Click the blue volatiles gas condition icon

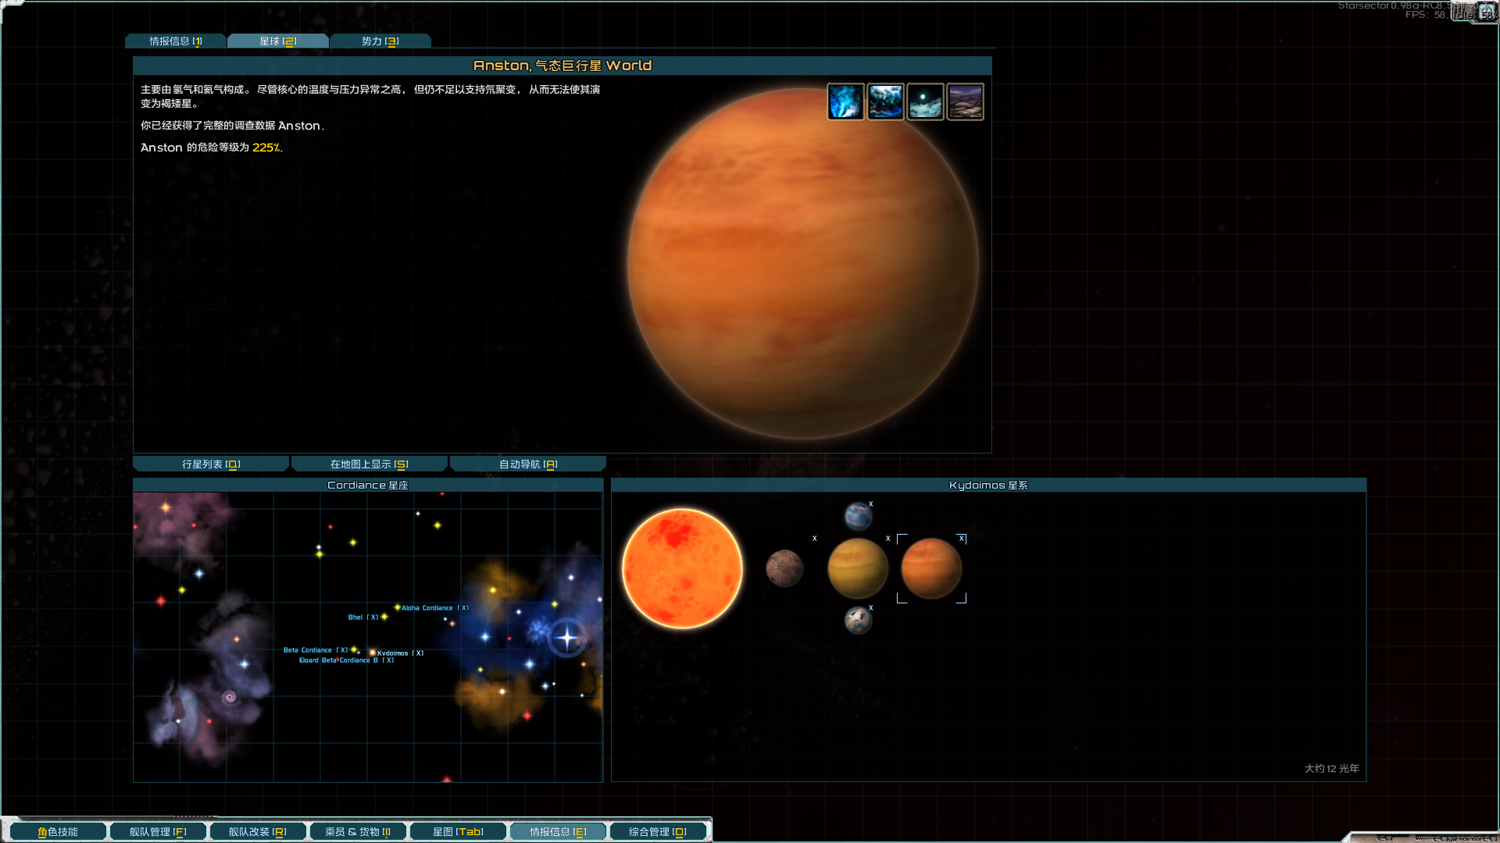pos(845,101)
